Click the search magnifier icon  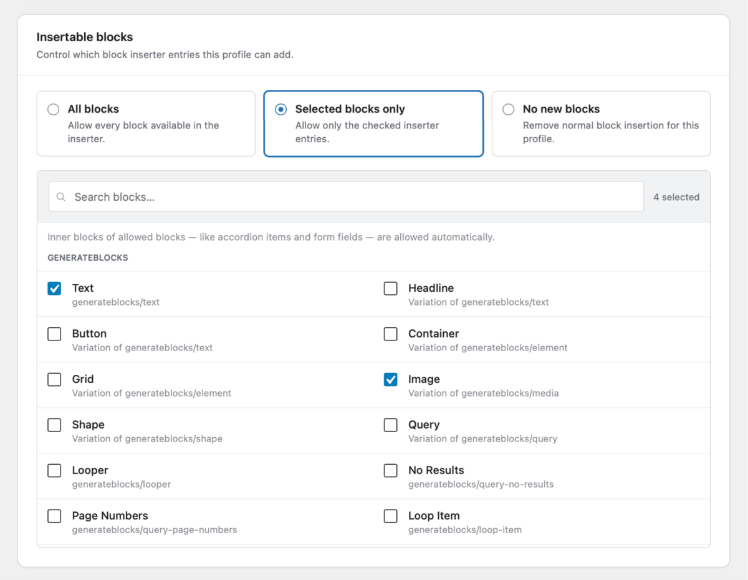pyautogui.click(x=61, y=197)
